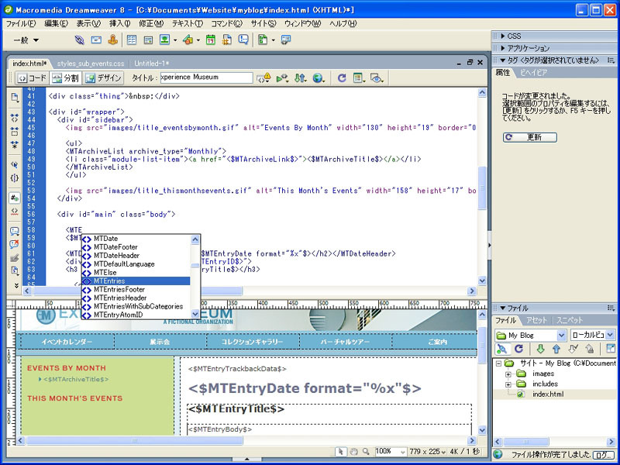The width and height of the screenshot is (620, 465).
Task: Insert a table from the Insert bar
Action: pos(132,40)
